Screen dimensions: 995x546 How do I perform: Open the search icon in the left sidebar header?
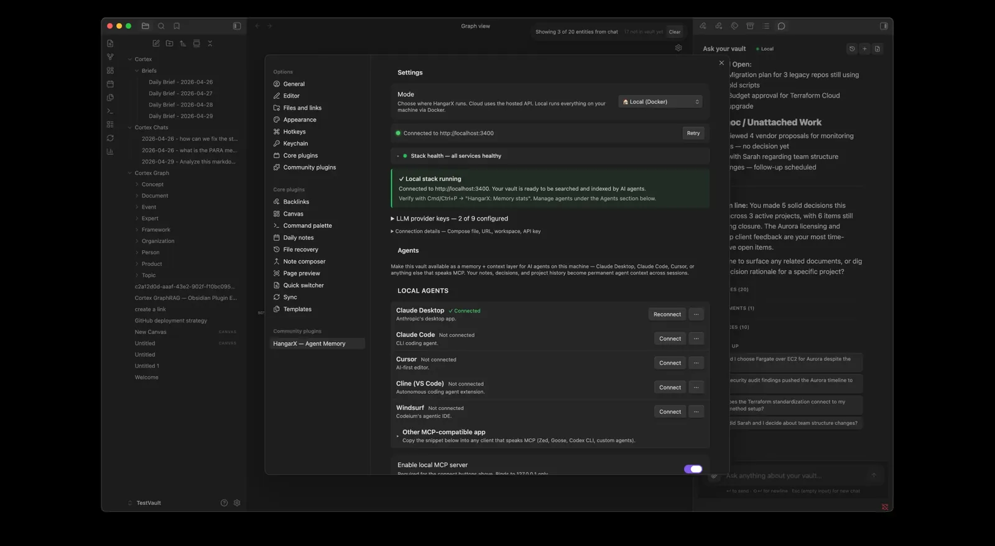(x=161, y=26)
